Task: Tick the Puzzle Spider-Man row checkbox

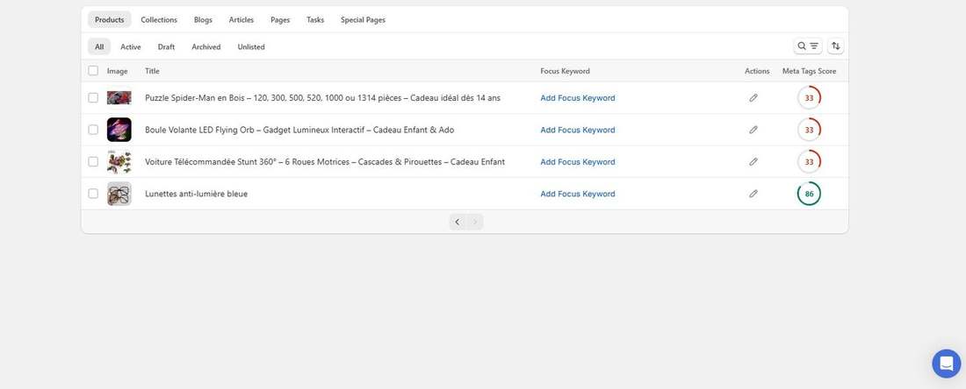Action: point(93,98)
